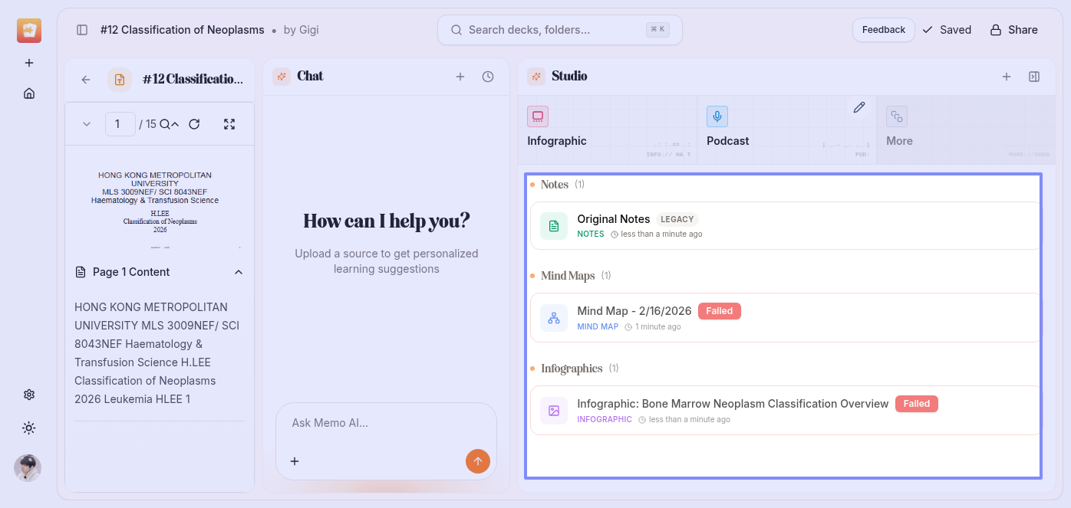Click the up chevron beside page count
This screenshot has height=508, width=1071.
[175, 124]
